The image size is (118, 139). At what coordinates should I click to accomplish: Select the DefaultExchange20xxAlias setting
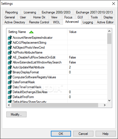(x=57, y=92)
